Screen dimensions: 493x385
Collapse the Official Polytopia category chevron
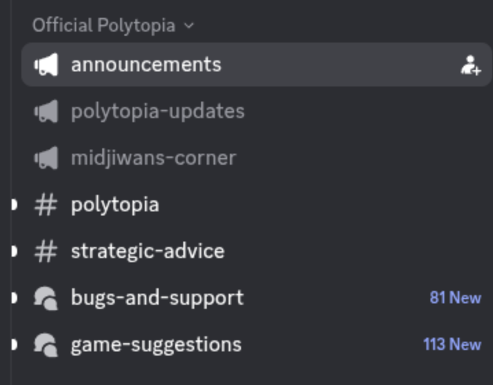(189, 26)
